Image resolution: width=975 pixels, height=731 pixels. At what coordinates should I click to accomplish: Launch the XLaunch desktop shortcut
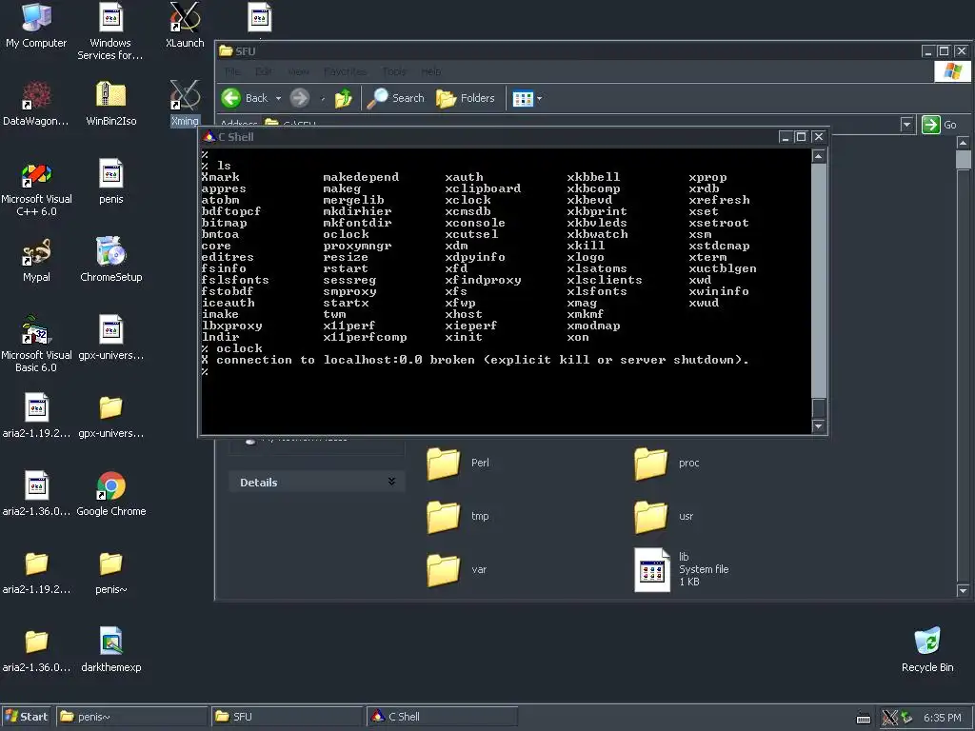point(185,25)
